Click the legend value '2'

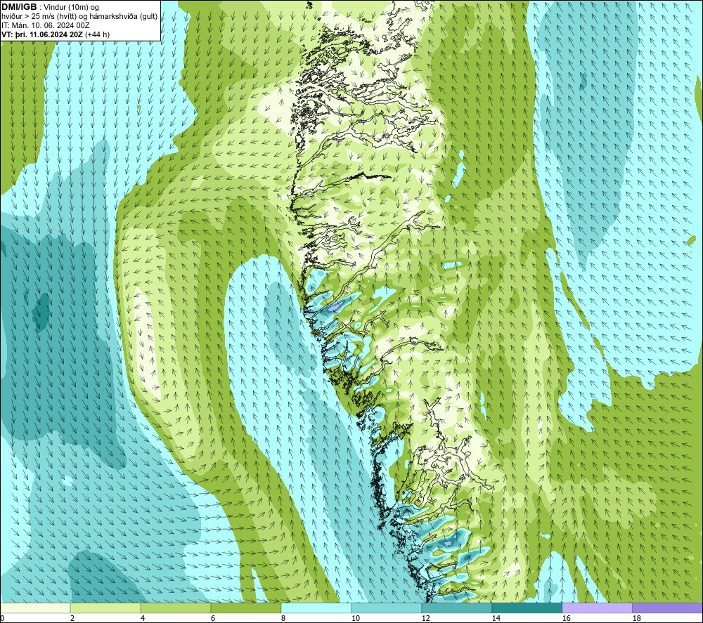[72, 619]
